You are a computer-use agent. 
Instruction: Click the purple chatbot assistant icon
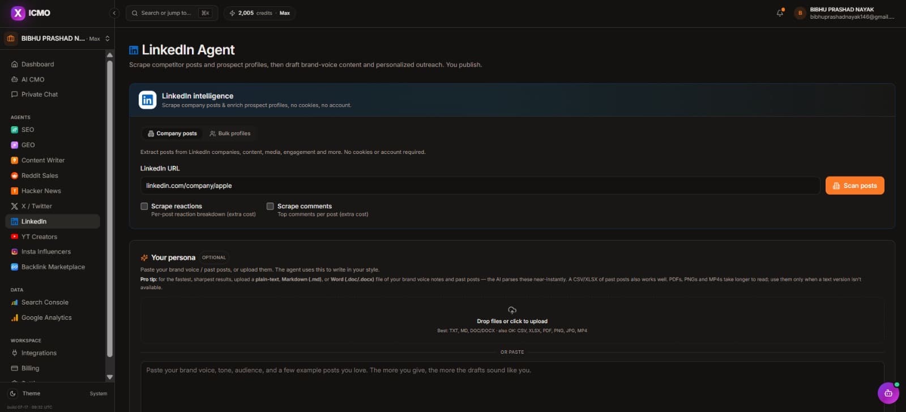click(x=888, y=393)
